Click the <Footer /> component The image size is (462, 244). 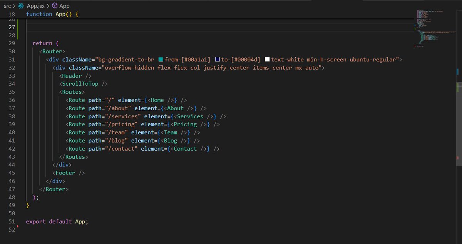pyautogui.click(x=69, y=173)
